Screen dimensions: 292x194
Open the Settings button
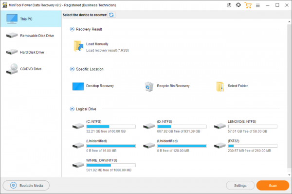click(240, 185)
